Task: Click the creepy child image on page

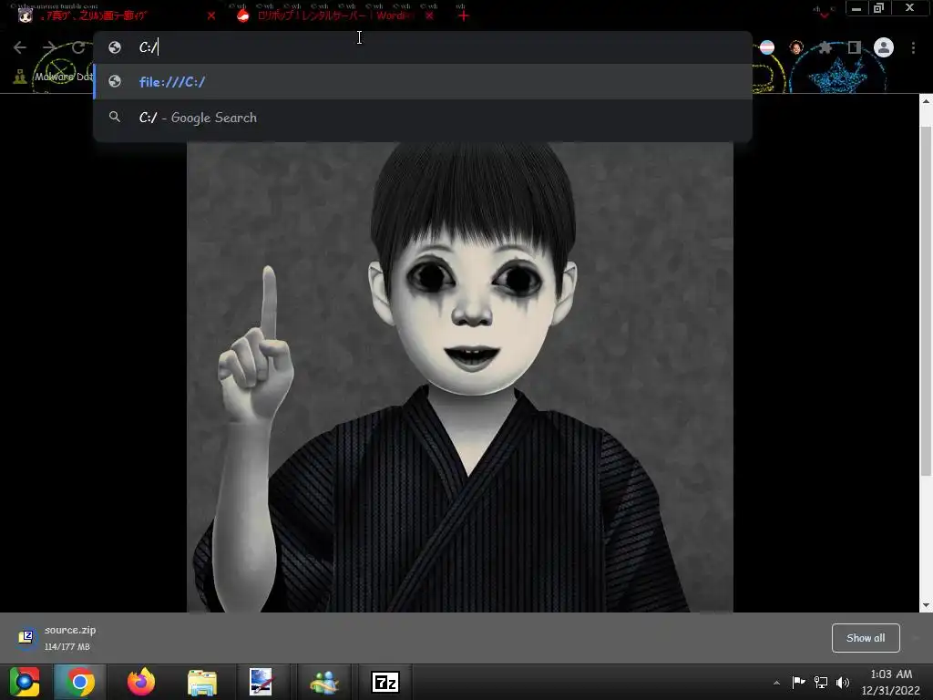Action: [x=460, y=376]
